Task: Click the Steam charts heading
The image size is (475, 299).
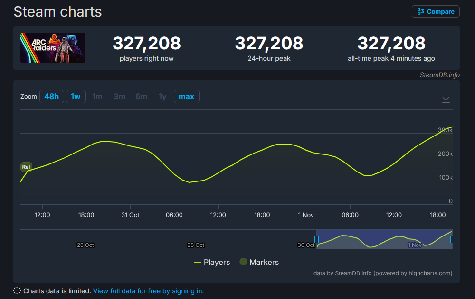Action: [x=57, y=12]
